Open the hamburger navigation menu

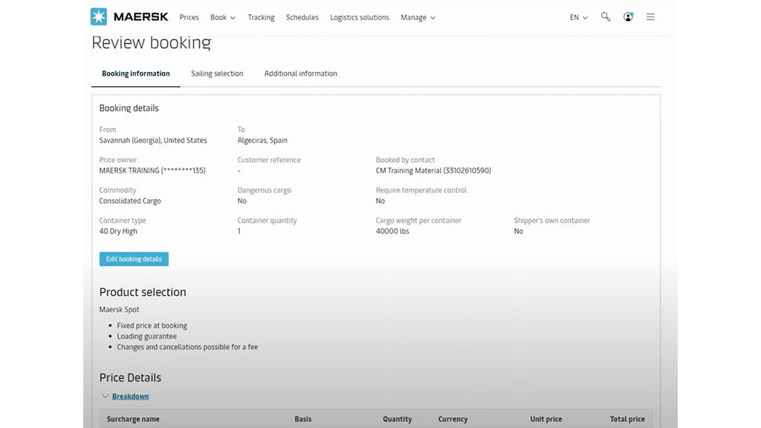click(x=650, y=16)
